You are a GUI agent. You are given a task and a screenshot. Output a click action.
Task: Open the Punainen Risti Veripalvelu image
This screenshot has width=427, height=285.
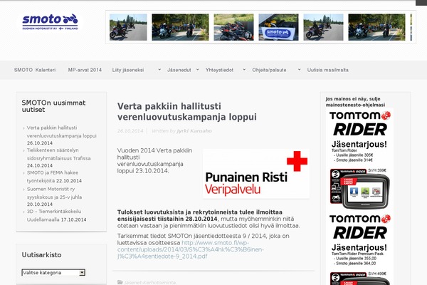[x=256, y=174]
